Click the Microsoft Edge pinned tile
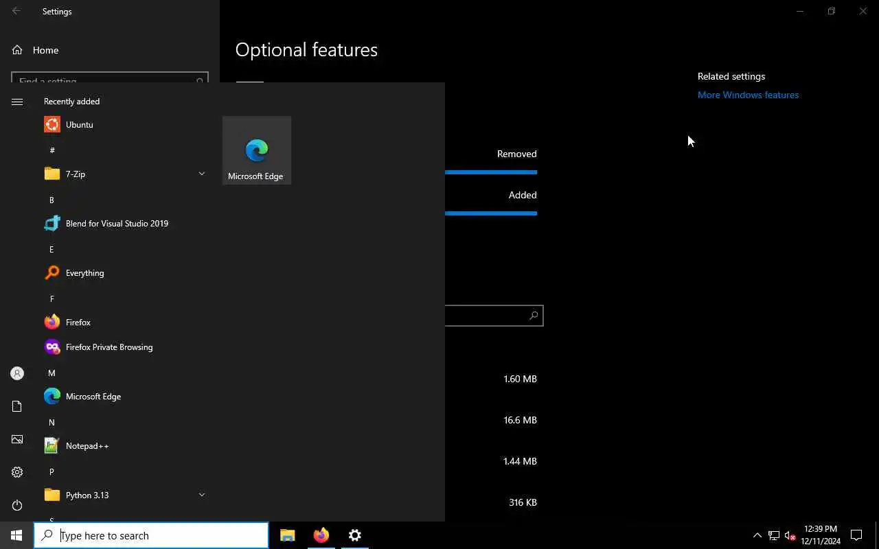Viewport: 879px width, 549px height. coord(257,150)
